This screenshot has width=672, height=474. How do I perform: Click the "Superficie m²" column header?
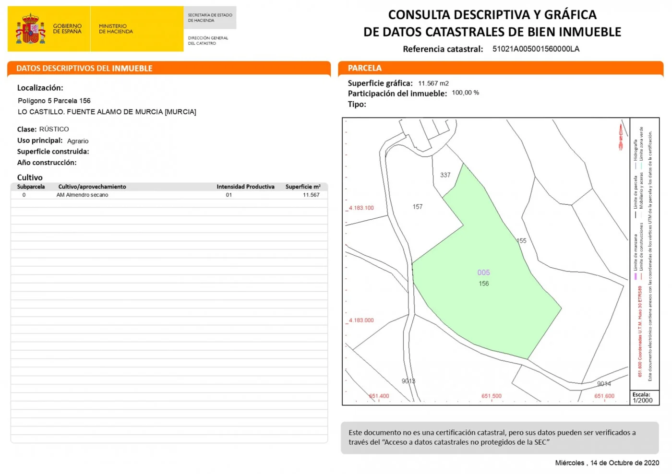[x=303, y=187]
